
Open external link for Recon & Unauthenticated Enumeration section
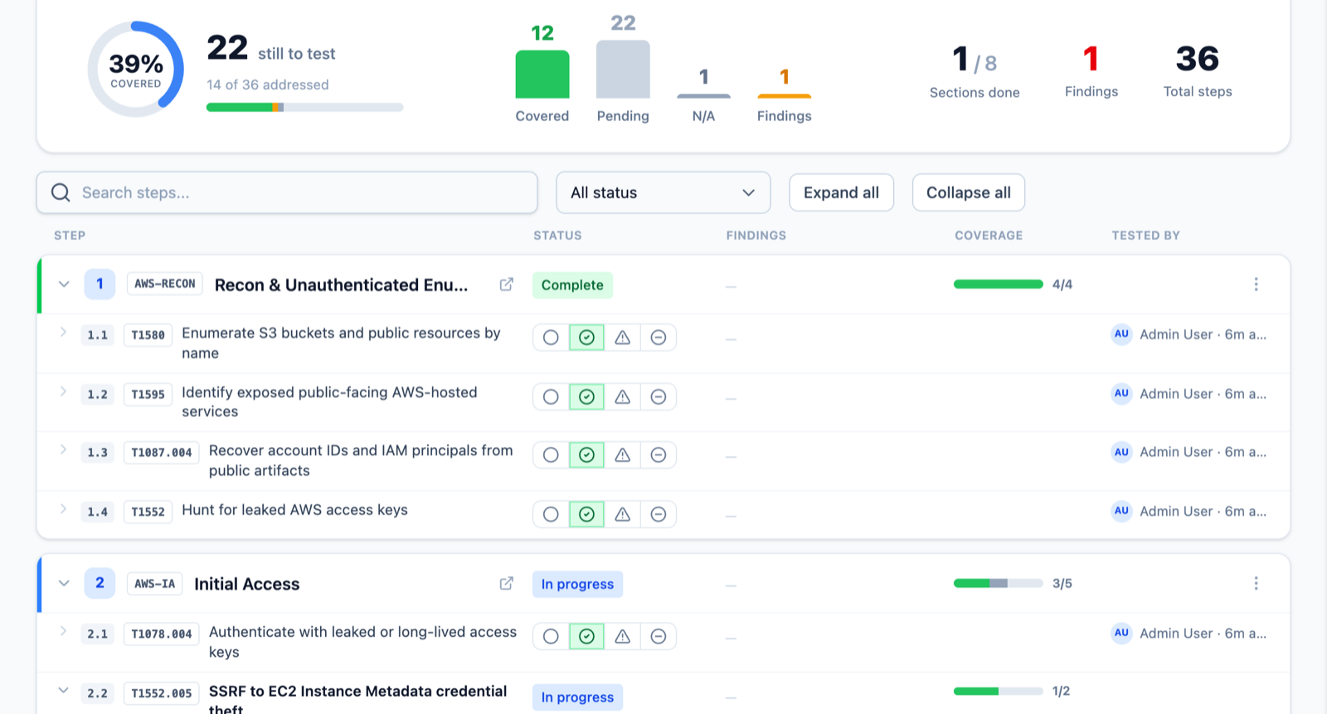point(506,284)
